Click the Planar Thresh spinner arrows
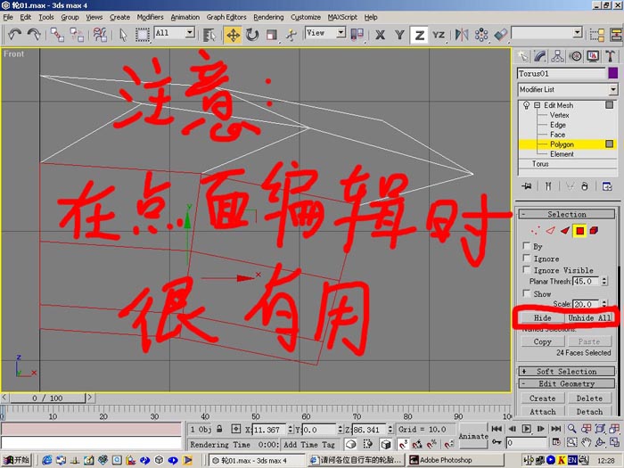The image size is (624, 468). [604, 282]
